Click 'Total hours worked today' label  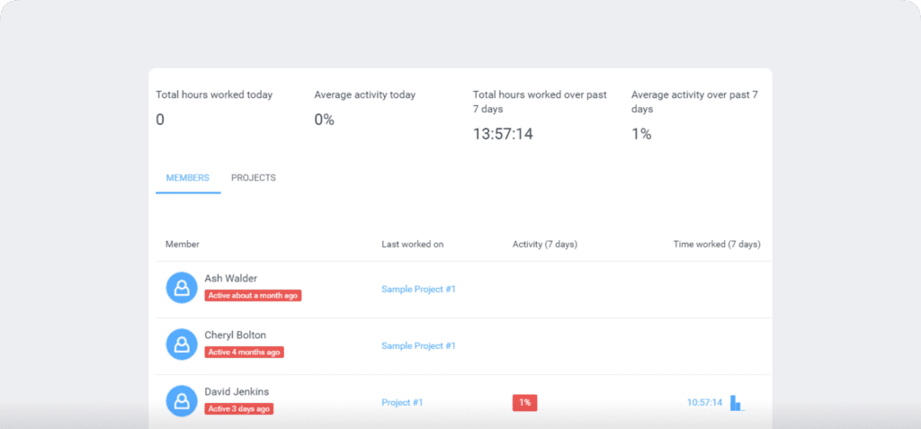click(x=214, y=94)
